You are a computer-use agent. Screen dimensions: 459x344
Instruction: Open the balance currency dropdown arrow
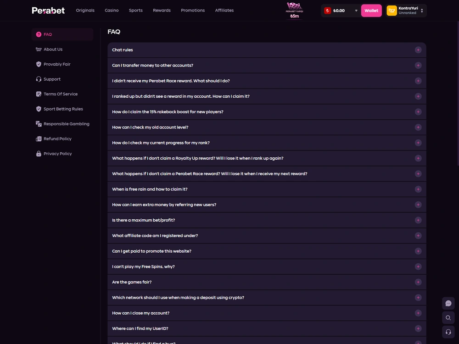point(356,11)
